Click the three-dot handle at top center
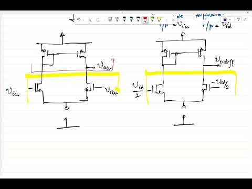The width and height of the screenshot is (252, 189). tap(121, 12)
